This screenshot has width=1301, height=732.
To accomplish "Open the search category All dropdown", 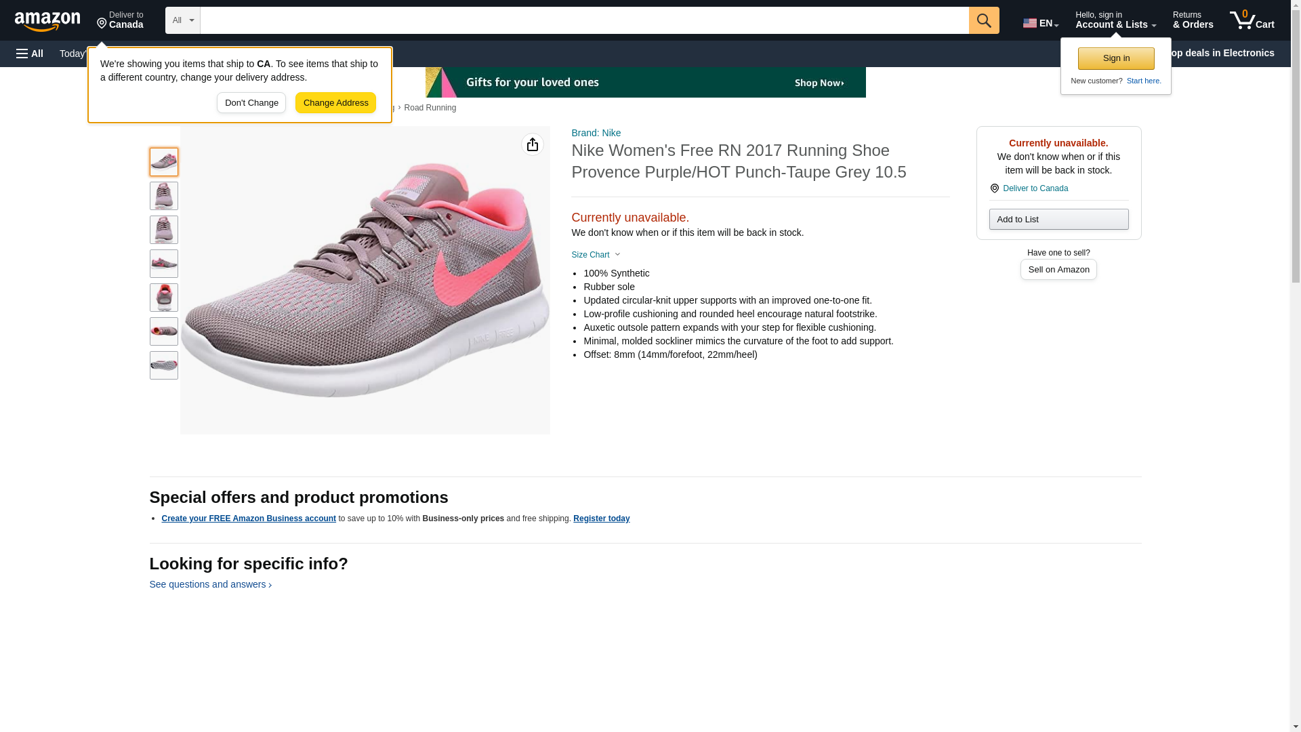I will point(182,20).
